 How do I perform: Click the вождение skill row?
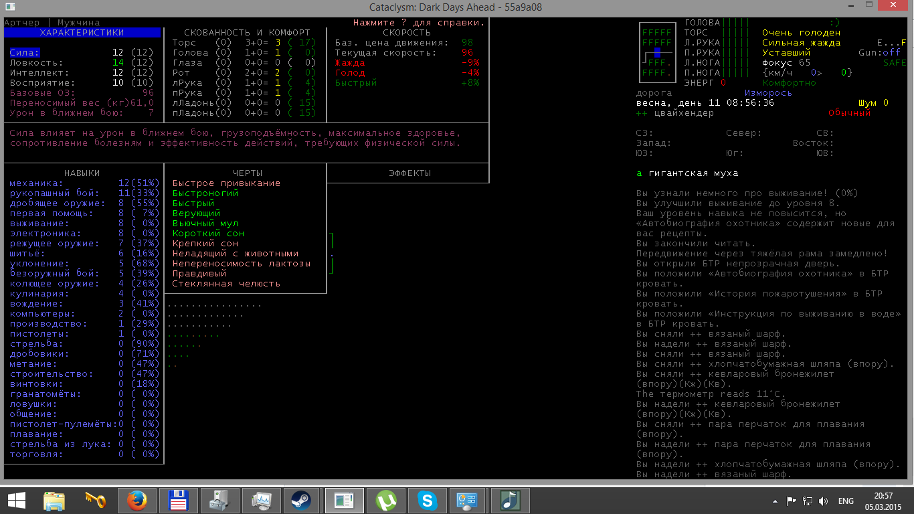pos(84,303)
